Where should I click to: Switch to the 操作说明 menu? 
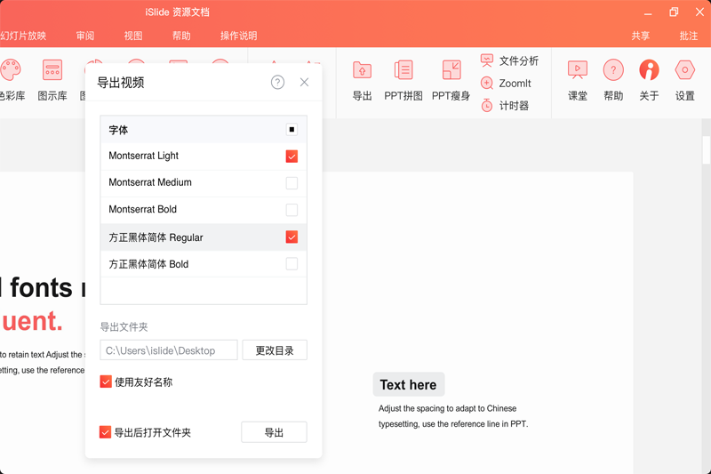[238, 36]
